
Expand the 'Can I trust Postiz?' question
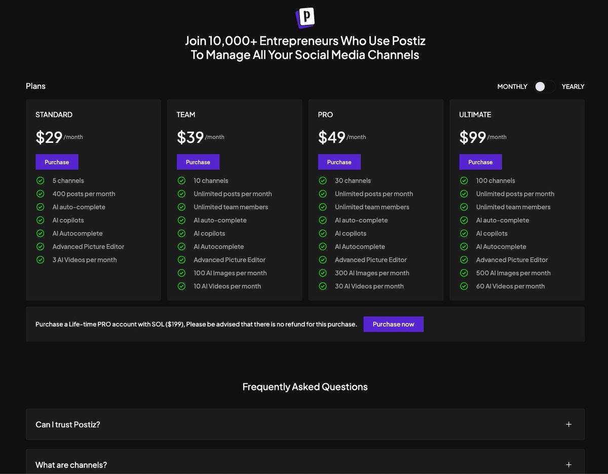(305, 424)
